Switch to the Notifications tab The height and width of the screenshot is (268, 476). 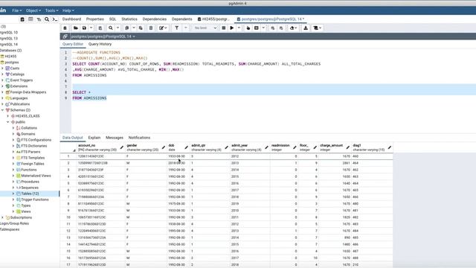click(x=139, y=138)
